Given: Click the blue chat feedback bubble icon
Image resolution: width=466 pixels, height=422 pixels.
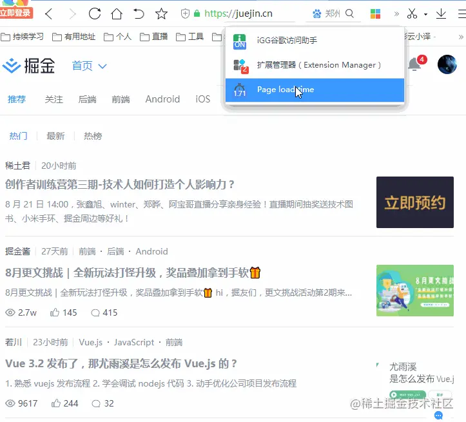Looking at the screenshot, I should (x=438, y=415).
